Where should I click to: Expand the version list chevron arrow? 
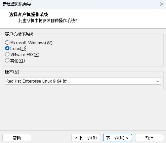click(158, 81)
